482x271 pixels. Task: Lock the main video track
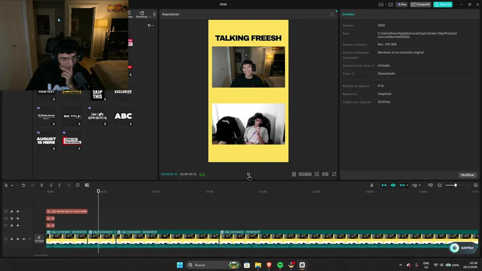pyautogui.click(x=12, y=239)
